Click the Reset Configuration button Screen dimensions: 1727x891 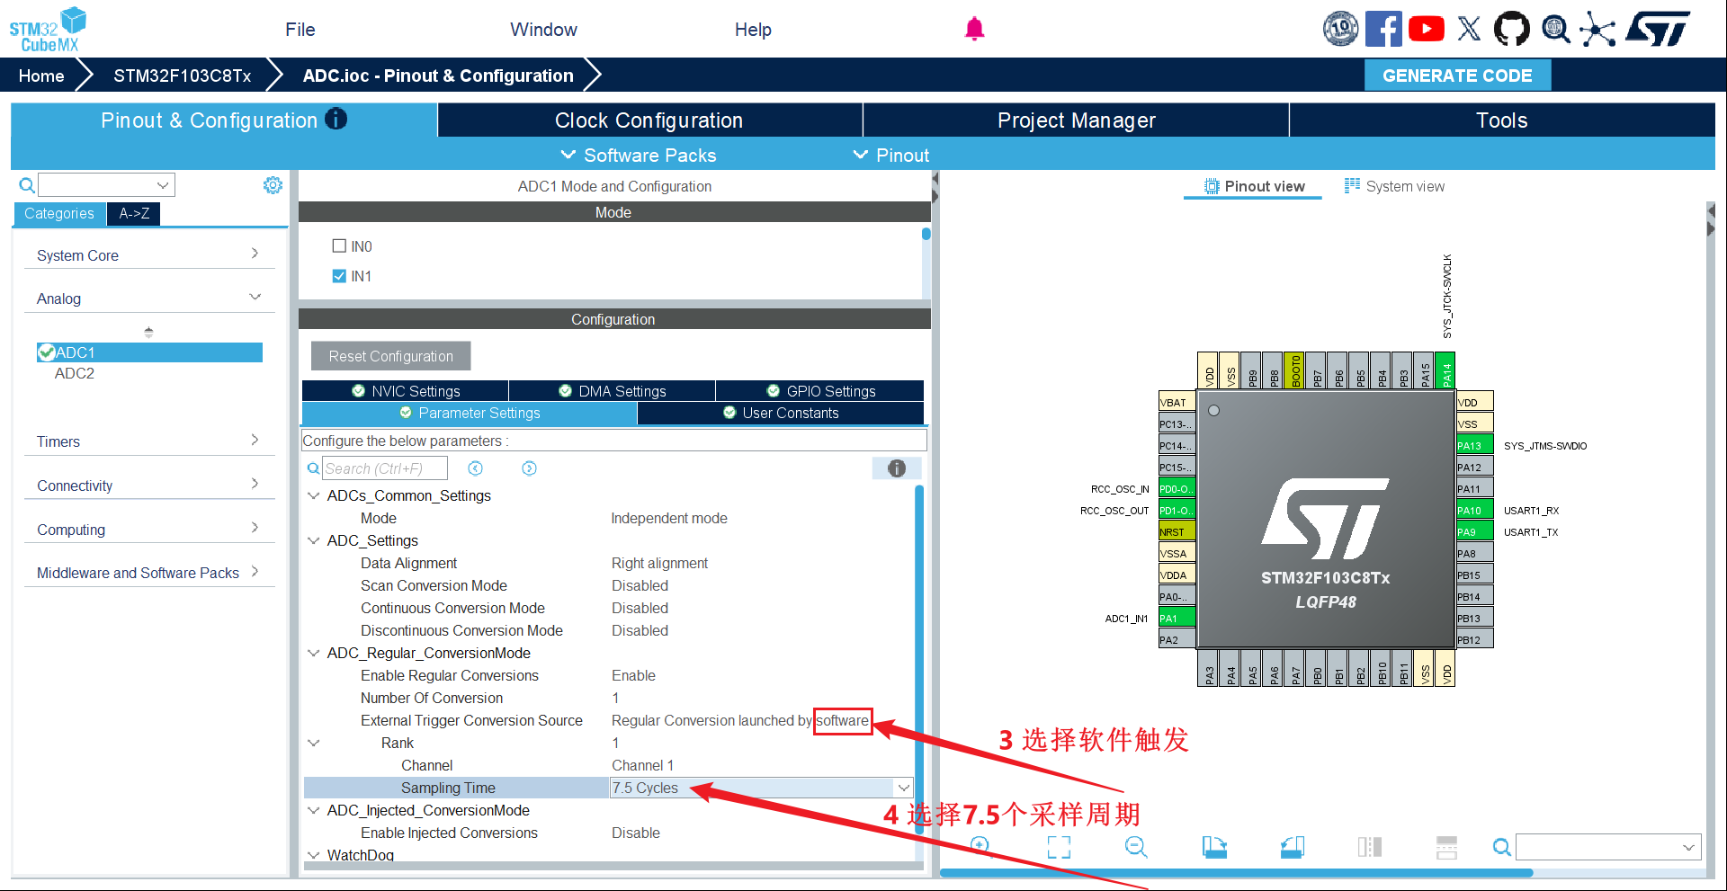[390, 356]
